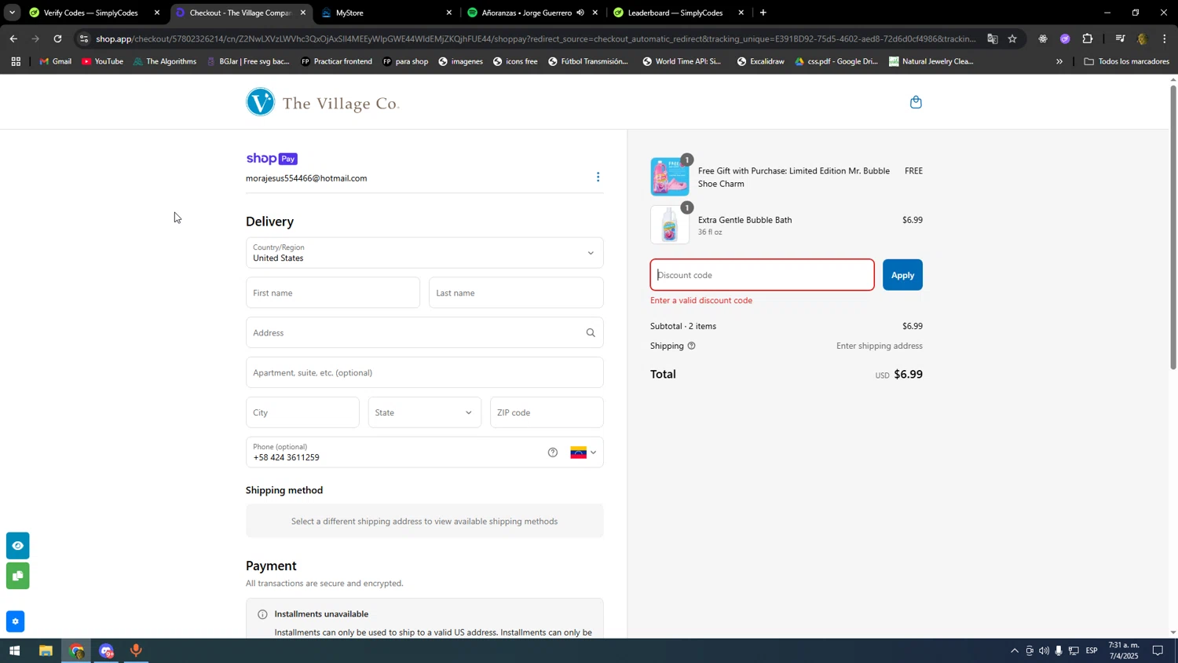Click the ZIP code field
Image resolution: width=1178 pixels, height=663 pixels.
[547, 412]
